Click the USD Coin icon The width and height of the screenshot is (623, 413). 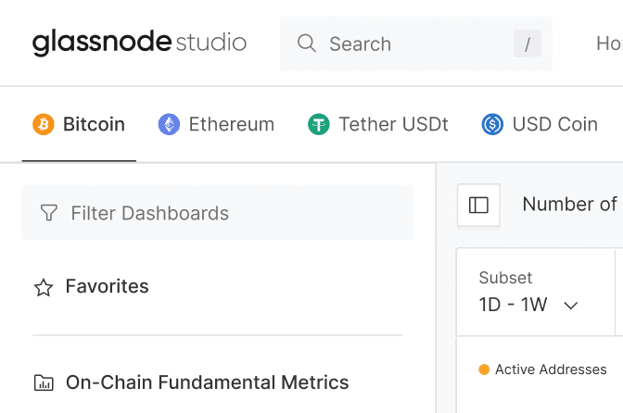492,124
